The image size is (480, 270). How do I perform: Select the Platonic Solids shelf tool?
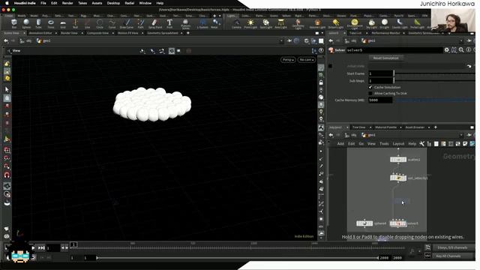[x=185, y=24]
